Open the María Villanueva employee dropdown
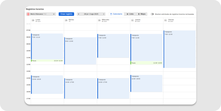The height and width of the screenshot is (111, 221). [41, 14]
